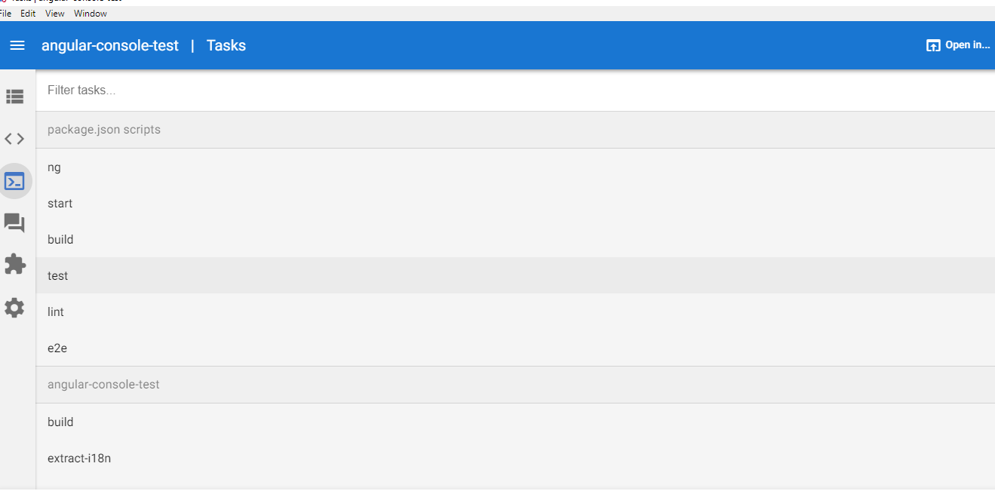
Task: Open Settings gear icon in sidebar
Action: 14,308
